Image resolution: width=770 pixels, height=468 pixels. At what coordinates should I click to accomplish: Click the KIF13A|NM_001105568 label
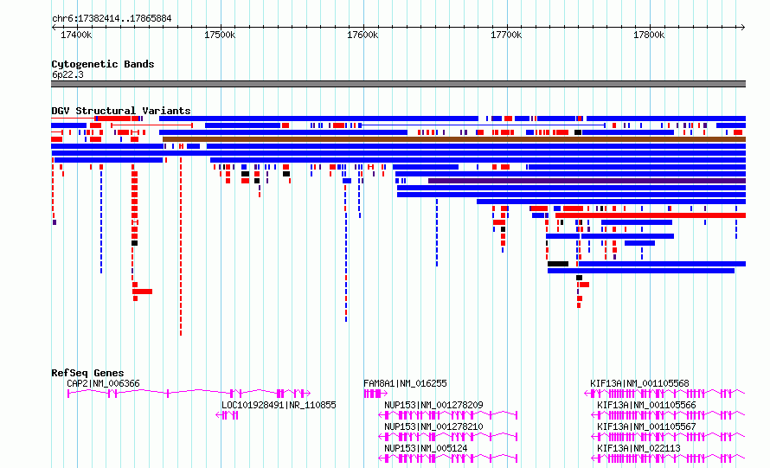click(639, 383)
